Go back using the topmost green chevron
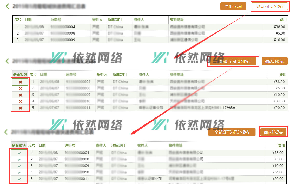This screenshot has height=184, width=290. click(x=7, y=6)
